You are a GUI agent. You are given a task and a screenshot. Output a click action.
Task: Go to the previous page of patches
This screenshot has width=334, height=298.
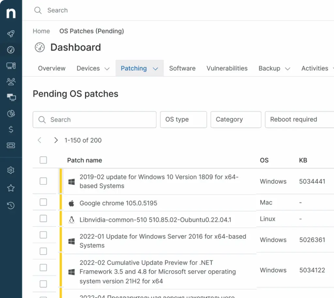click(39, 140)
